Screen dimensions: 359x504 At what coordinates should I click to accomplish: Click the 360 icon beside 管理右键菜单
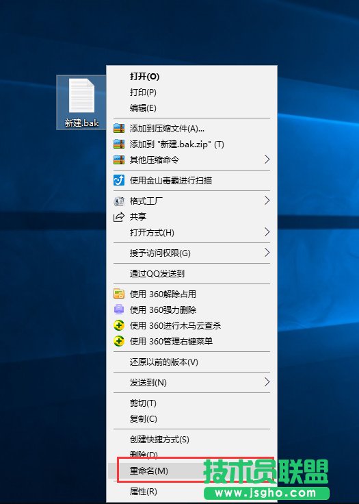(119, 341)
